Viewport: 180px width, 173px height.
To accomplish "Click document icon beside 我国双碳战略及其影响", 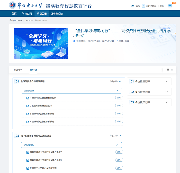I will (x=28, y=106).
